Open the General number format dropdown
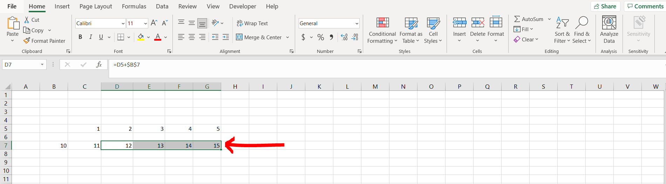 [357, 23]
